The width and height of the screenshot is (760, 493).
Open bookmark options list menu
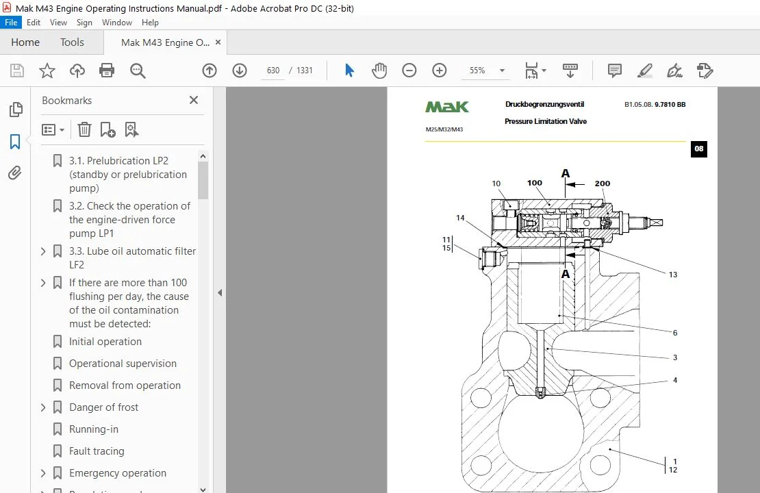53,129
